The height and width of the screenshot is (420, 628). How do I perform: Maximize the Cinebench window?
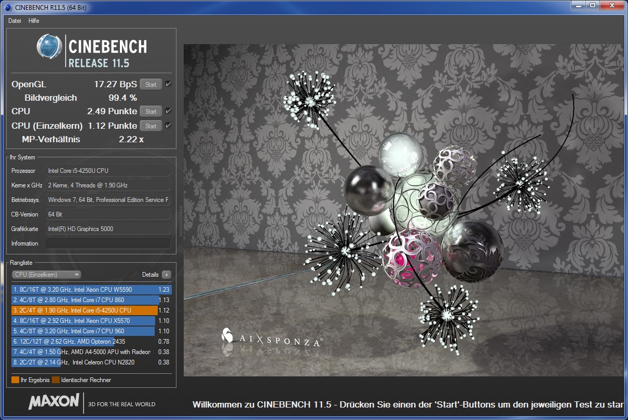[x=593, y=5]
